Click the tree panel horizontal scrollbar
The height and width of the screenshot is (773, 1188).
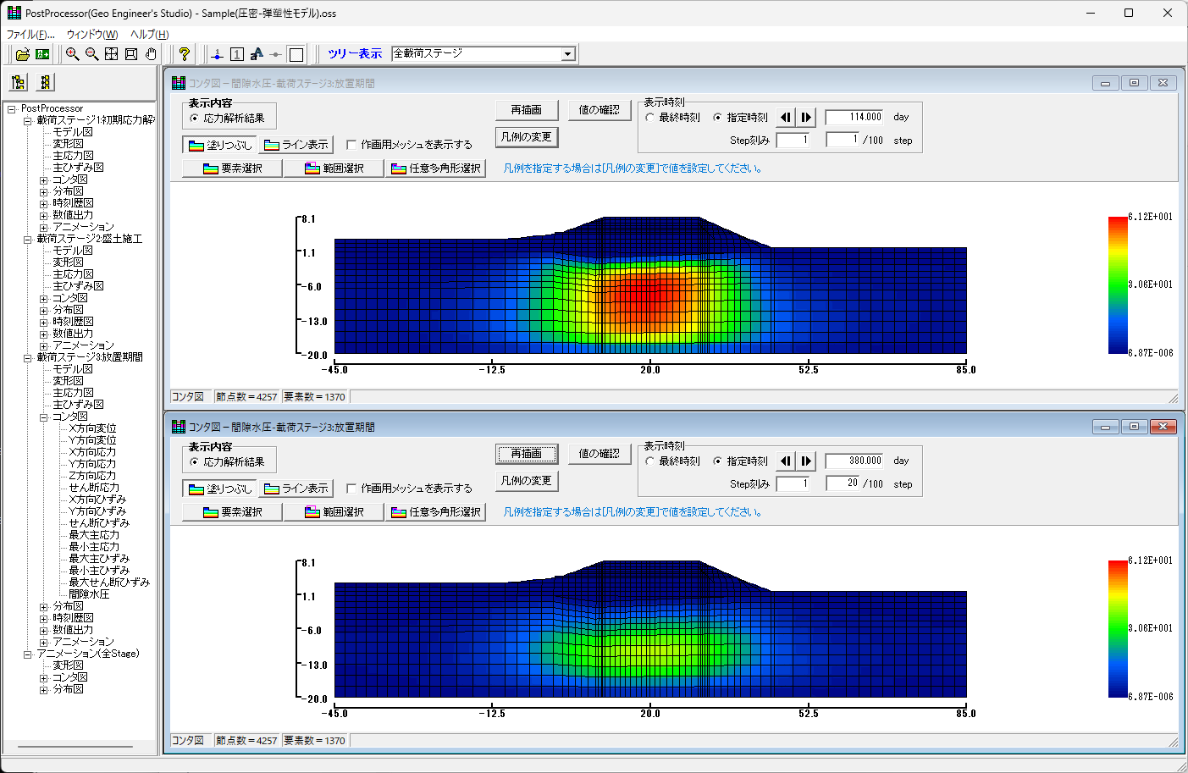(x=75, y=747)
